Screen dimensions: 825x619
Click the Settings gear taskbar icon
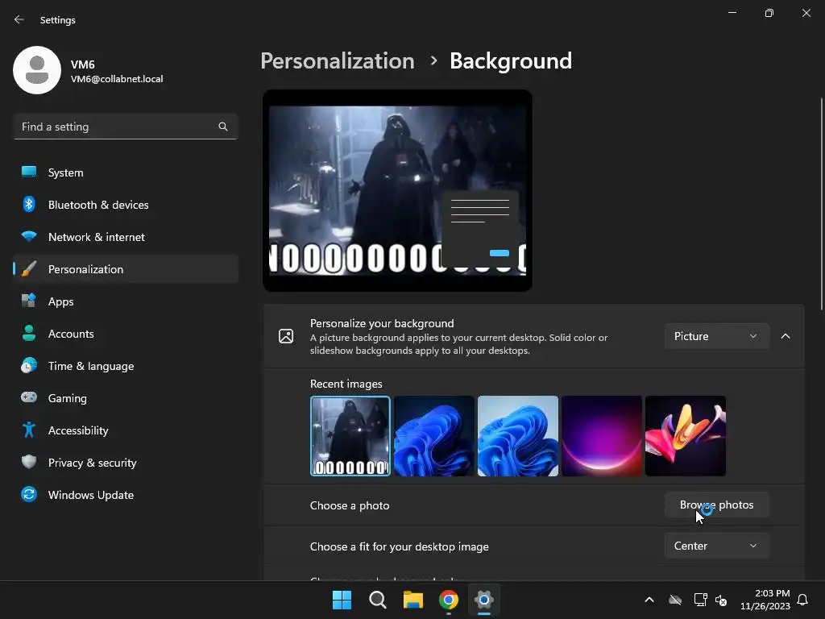[x=483, y=600]
